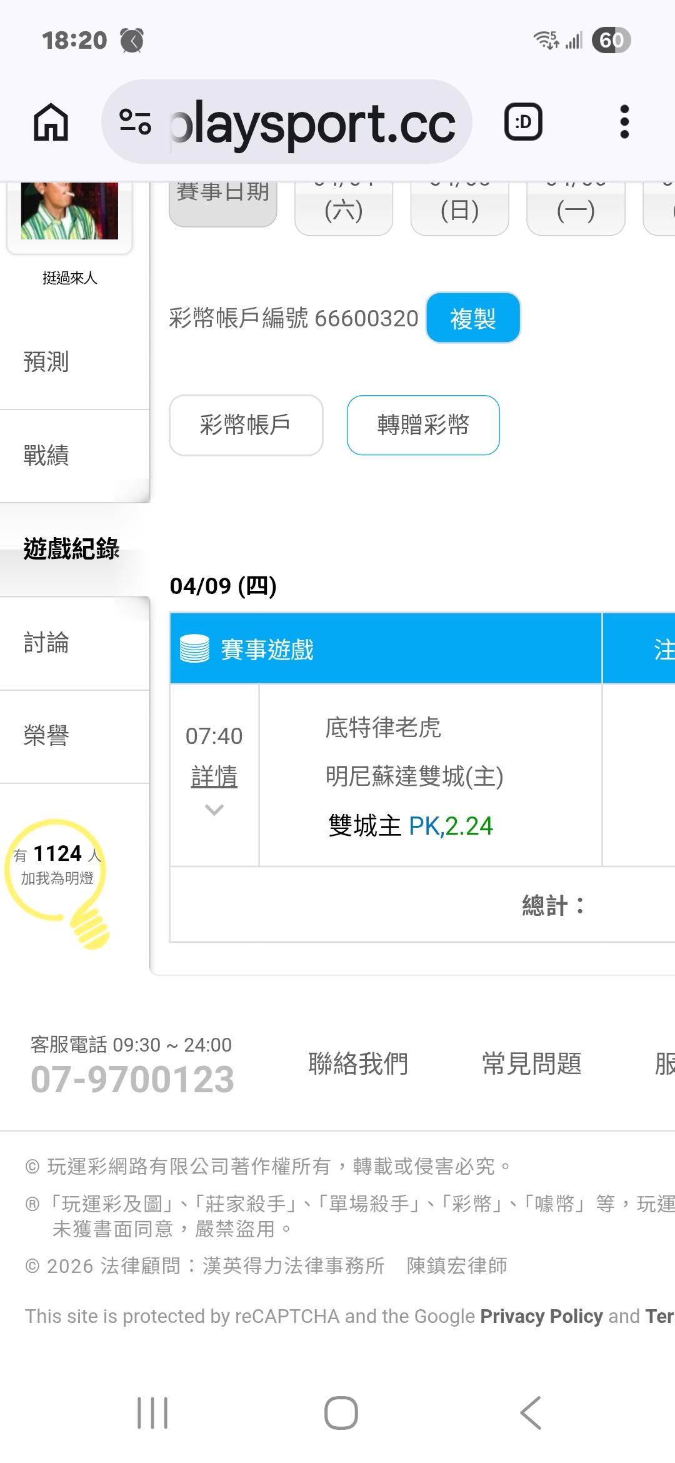Expand the 07:40 game details chevron
The image size is (675, 1463).
(x=214, y=810)
